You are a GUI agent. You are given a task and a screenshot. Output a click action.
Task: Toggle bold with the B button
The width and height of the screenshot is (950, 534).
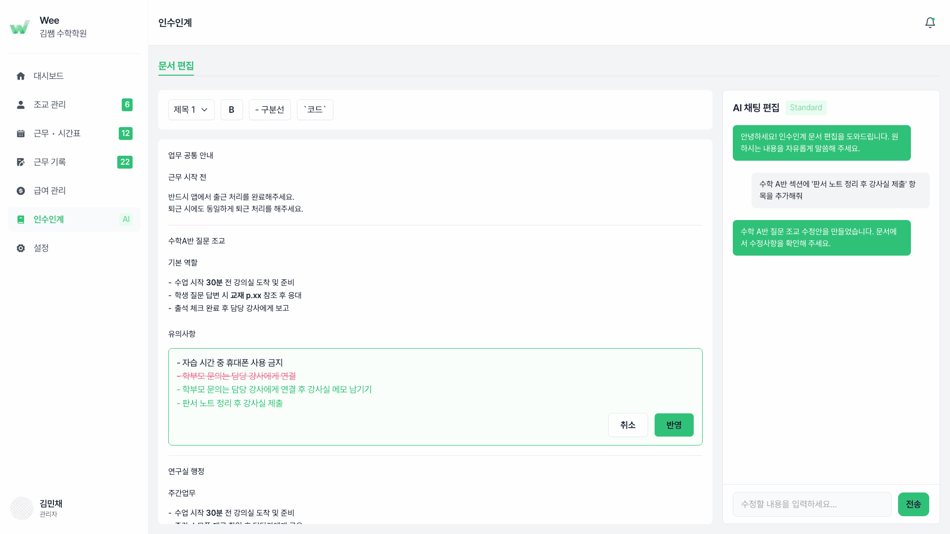click(x=232, y=110)
